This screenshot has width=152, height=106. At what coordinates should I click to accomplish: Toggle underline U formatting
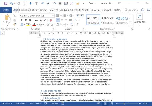30,20
